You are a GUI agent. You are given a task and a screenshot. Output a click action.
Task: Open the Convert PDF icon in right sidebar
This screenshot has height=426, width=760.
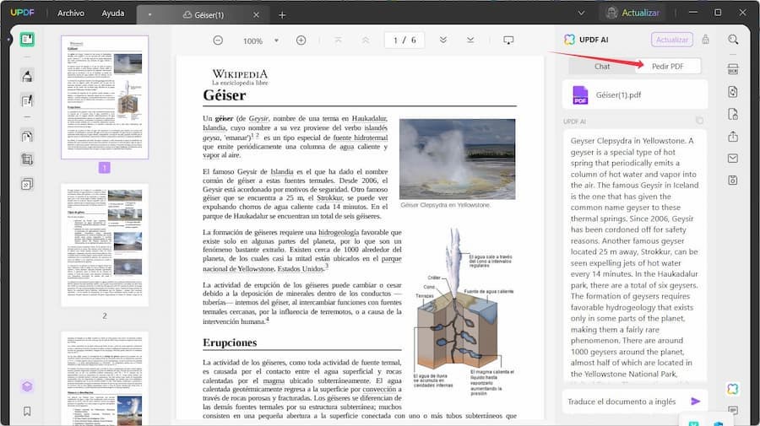coord(733,91)
